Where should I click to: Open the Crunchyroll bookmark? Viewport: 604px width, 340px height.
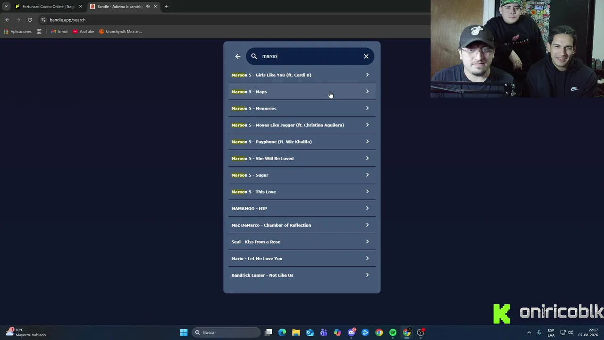point(120,32)
